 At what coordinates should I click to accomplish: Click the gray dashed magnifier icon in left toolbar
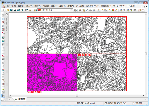pyautogui.click(x=3, y=48)
